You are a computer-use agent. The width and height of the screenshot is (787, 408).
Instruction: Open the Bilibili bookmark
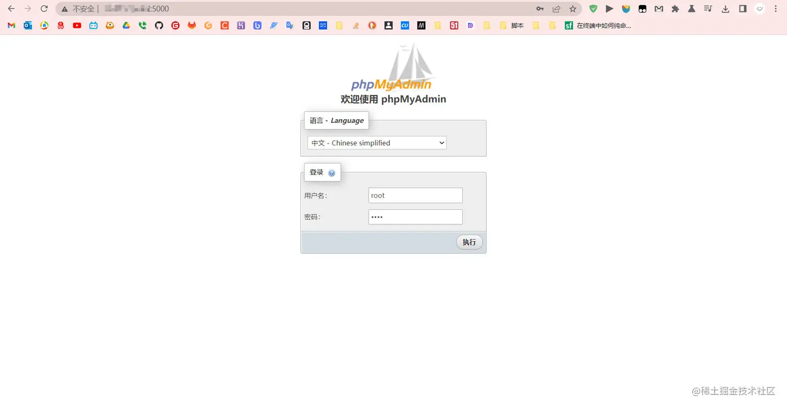pyautogui.click(x=93, y=25)
